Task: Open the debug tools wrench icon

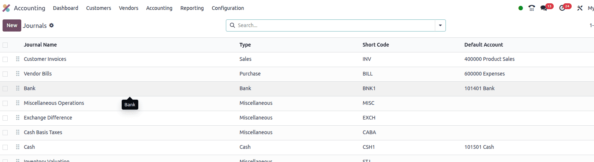Action: pyautogui.click(x=580, y=8)
